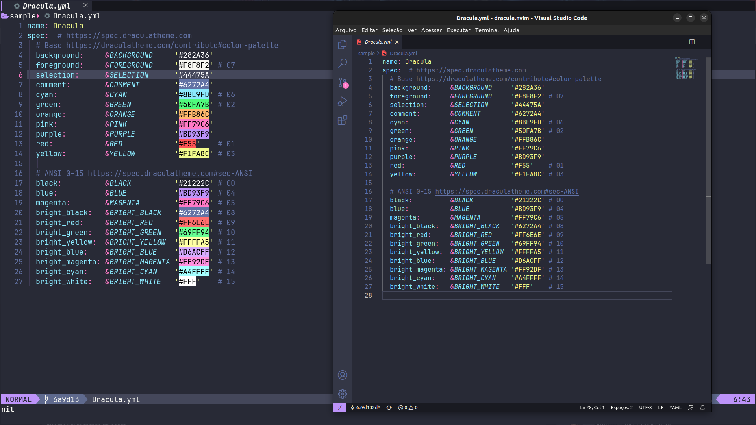This screenshot has height=425, width=756.
Task: Open the editor More Actions ellipsis
Action: pos(702,42)
